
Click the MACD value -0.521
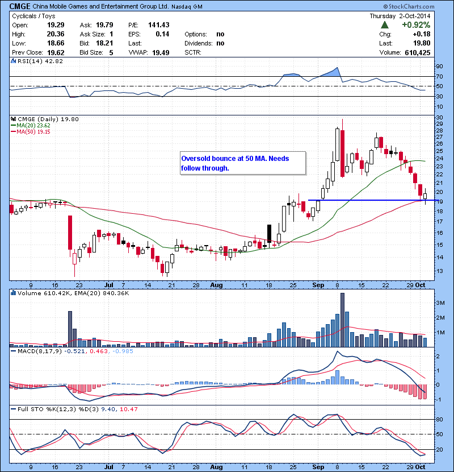[x=74, y=351]
